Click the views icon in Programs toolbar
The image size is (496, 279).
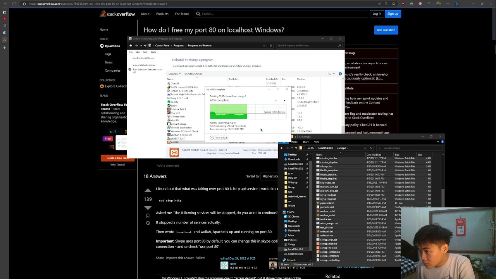point(329,74)
